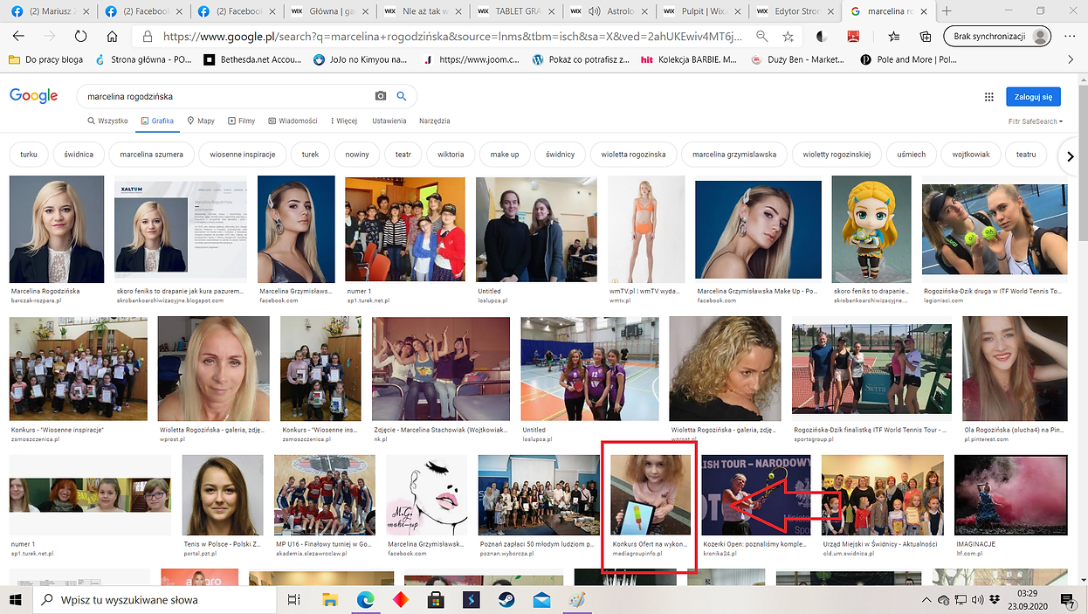Switch to the Mapy search tab
1088x614 pixels.
201,121
